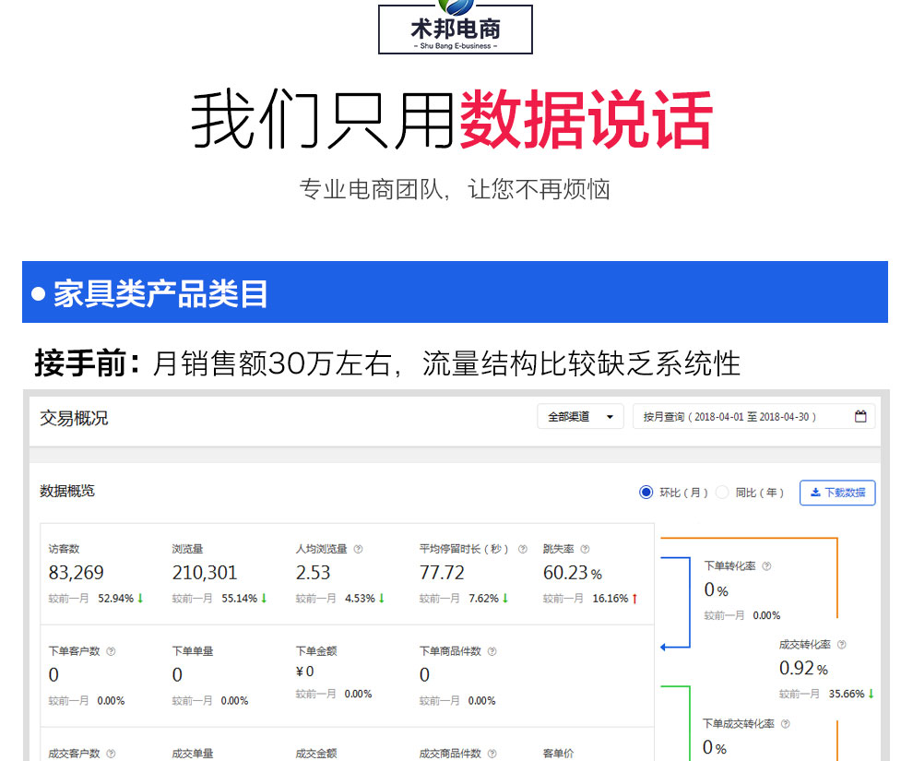913x761 pixels.
Task: Click help icon next to 下单转化率
Action: click(x=767, y=566)
